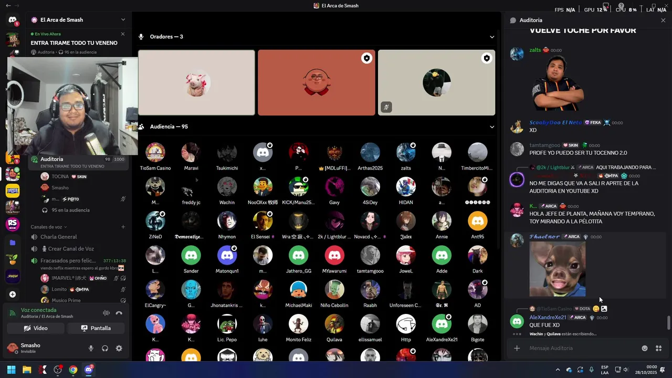Open Windows Start button
This screenshot has width=672, height=378.
(11, 370)
